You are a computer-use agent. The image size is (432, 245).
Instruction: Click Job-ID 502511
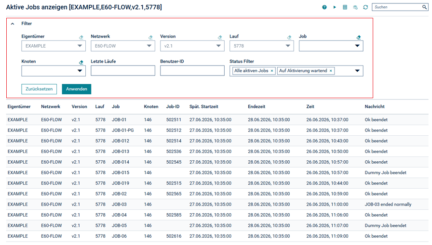[x=174, y=120]
